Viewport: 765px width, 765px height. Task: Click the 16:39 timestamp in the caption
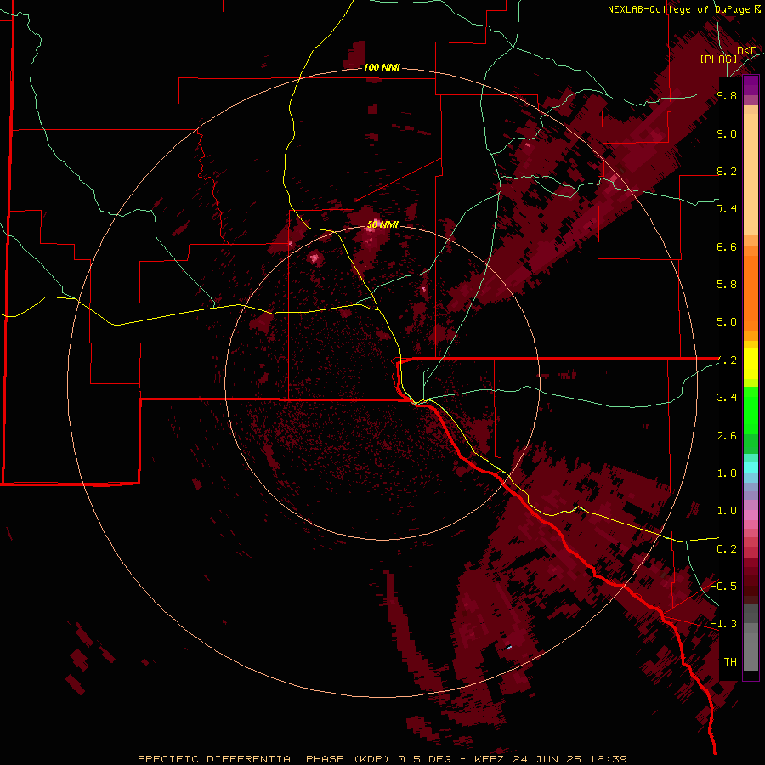[609, 759]
